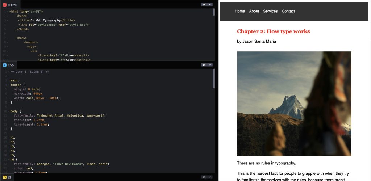The height and width of the screenshot is (181, 371).
Task: Select the HTML panel tab label
Action: pyautogui.click(x=13, y=5)
